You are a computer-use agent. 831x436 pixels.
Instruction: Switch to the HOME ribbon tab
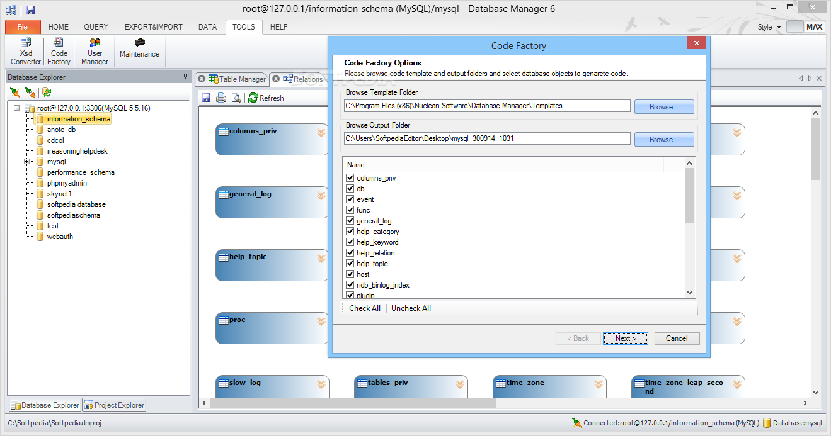coord(59,27)
